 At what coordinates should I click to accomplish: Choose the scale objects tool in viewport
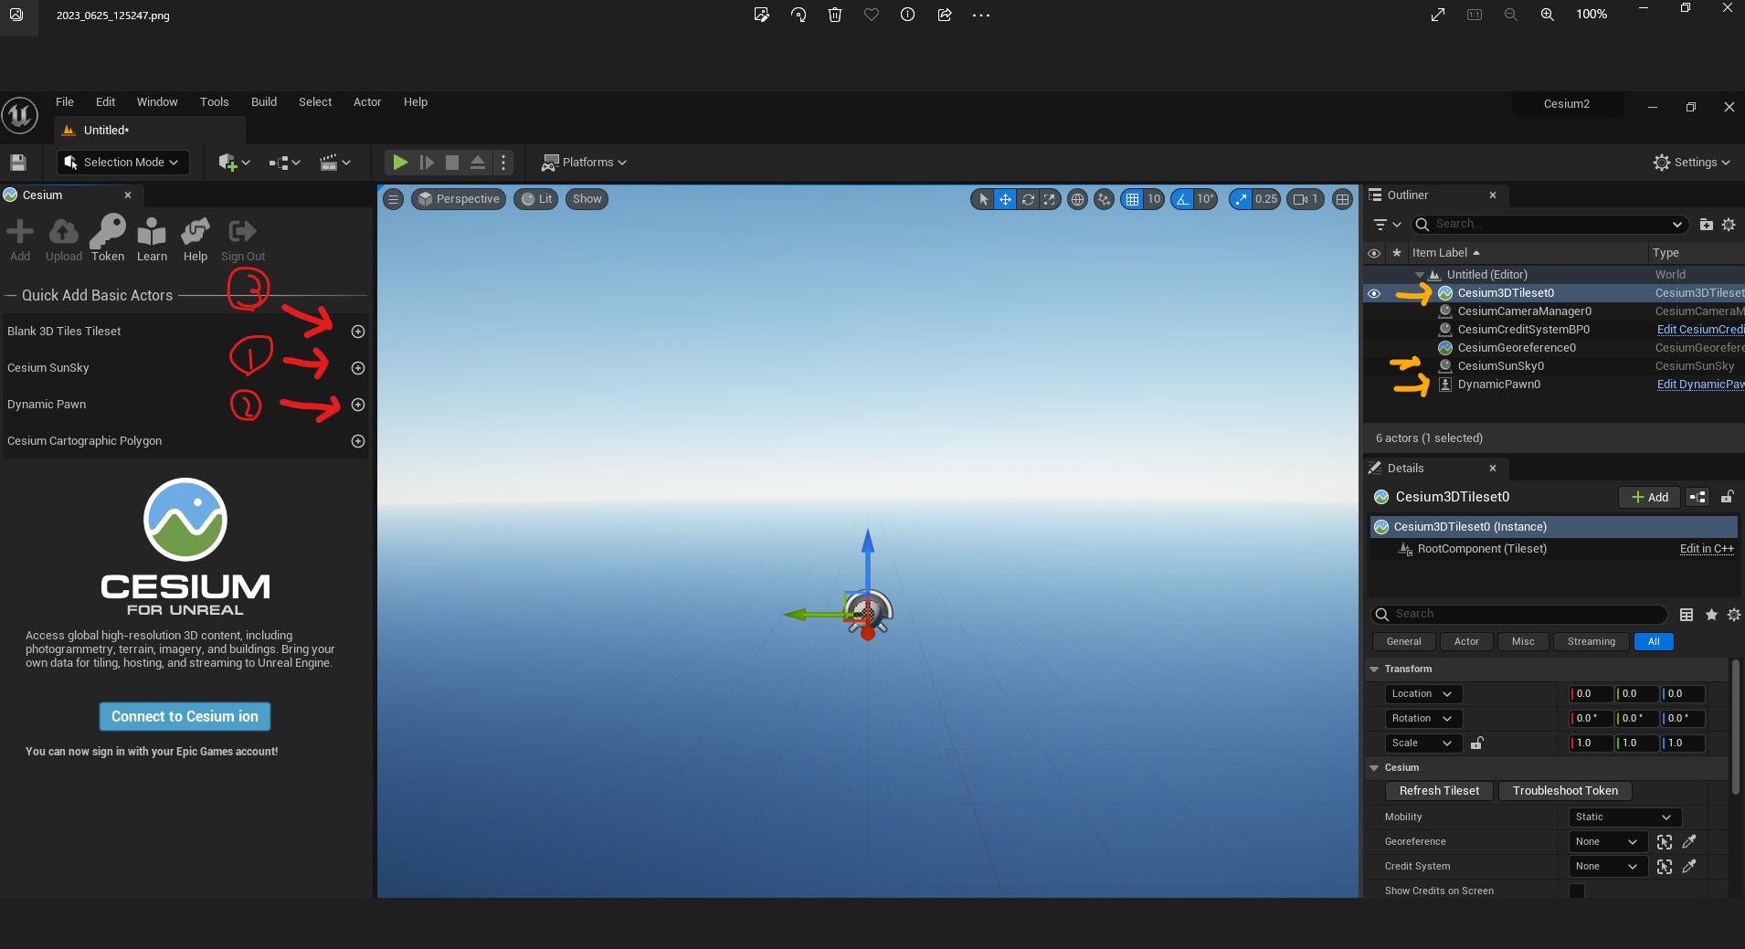[x=1050, y=199]
